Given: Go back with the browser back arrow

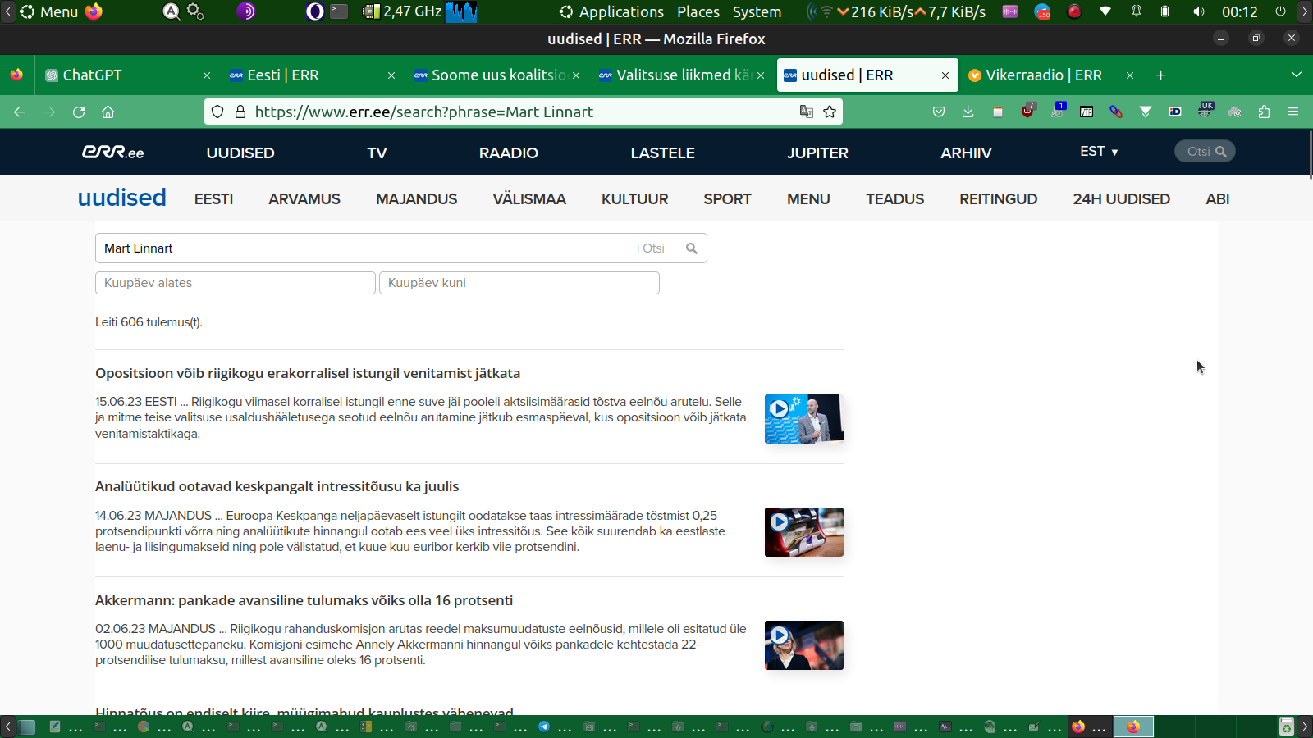Looking at the screenshot, I should pyautogui.click(x=20, y=112).
